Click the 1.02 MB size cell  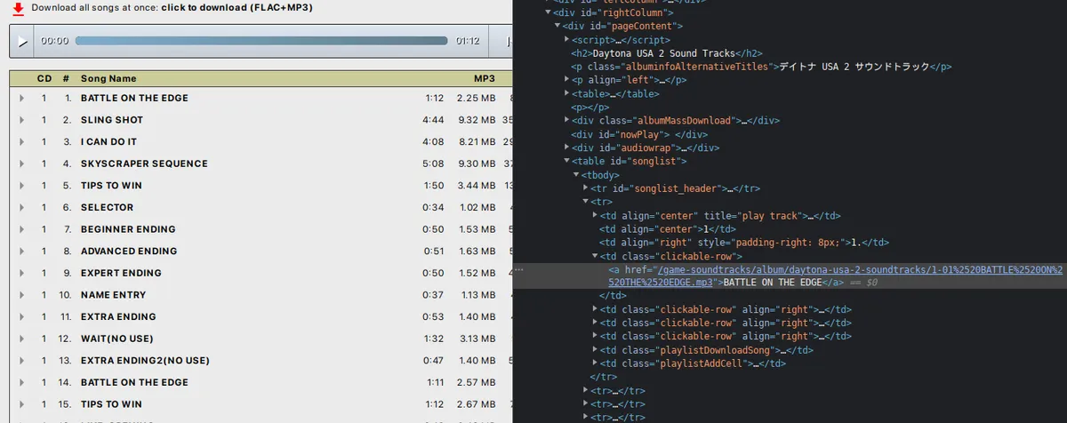(477, 207)
